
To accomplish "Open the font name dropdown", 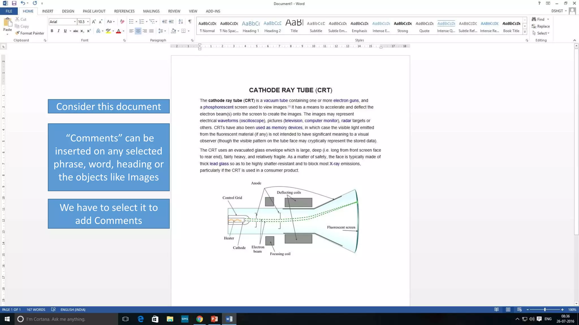I will click(x=75, y=22).
